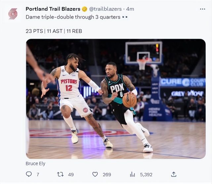Open the Portland Trail Blazers display name
The image size is (212, 184).
click(x=53, y=9)
